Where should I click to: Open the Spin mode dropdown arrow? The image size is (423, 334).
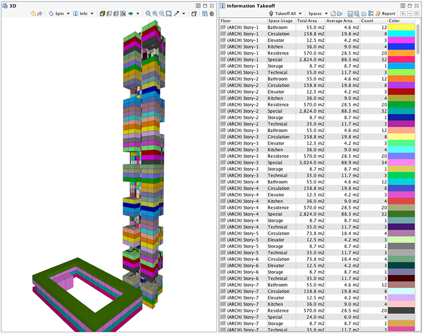coord(68,14)
